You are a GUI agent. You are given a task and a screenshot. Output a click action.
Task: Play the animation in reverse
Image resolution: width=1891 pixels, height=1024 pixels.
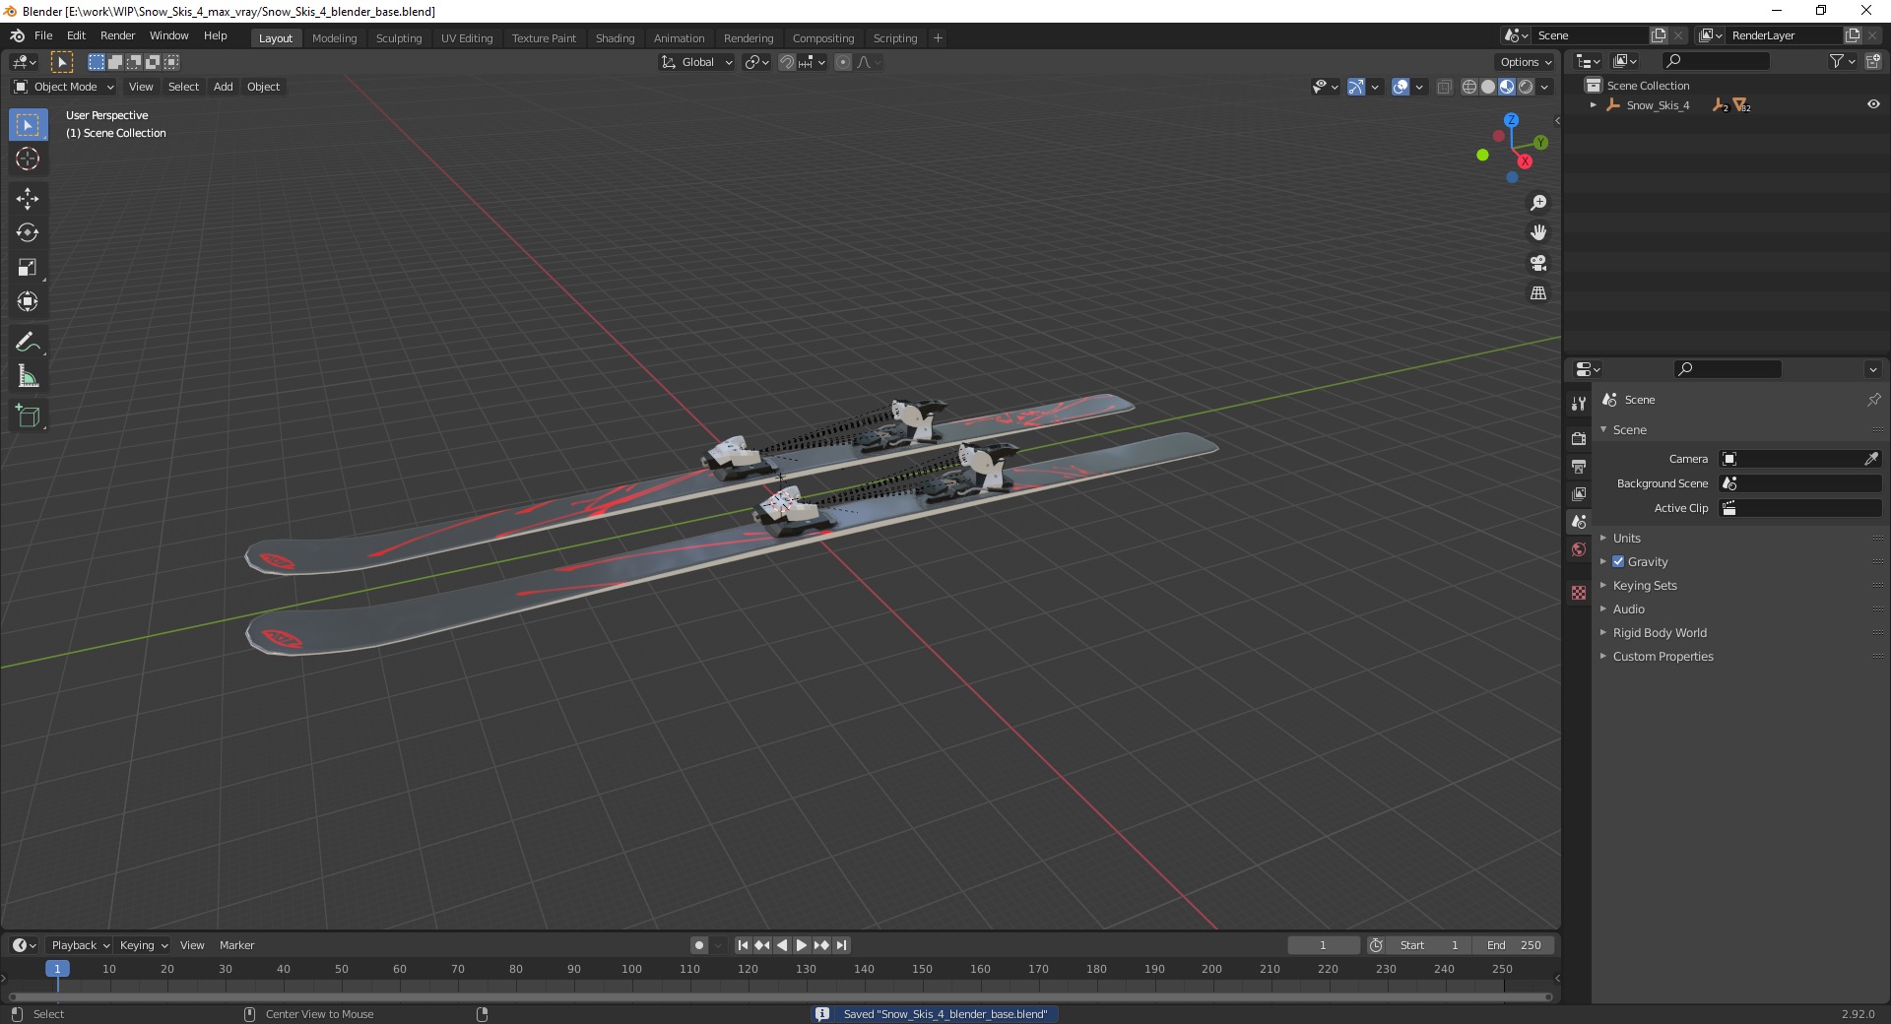point(782,945)
